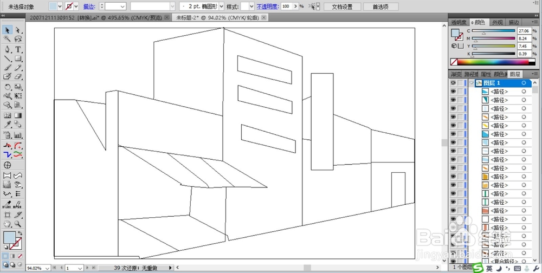The height and width of the screenshot is (273, 542).
Task: Click the 图层 1 target circle
Action: click(x=524, y=83)
